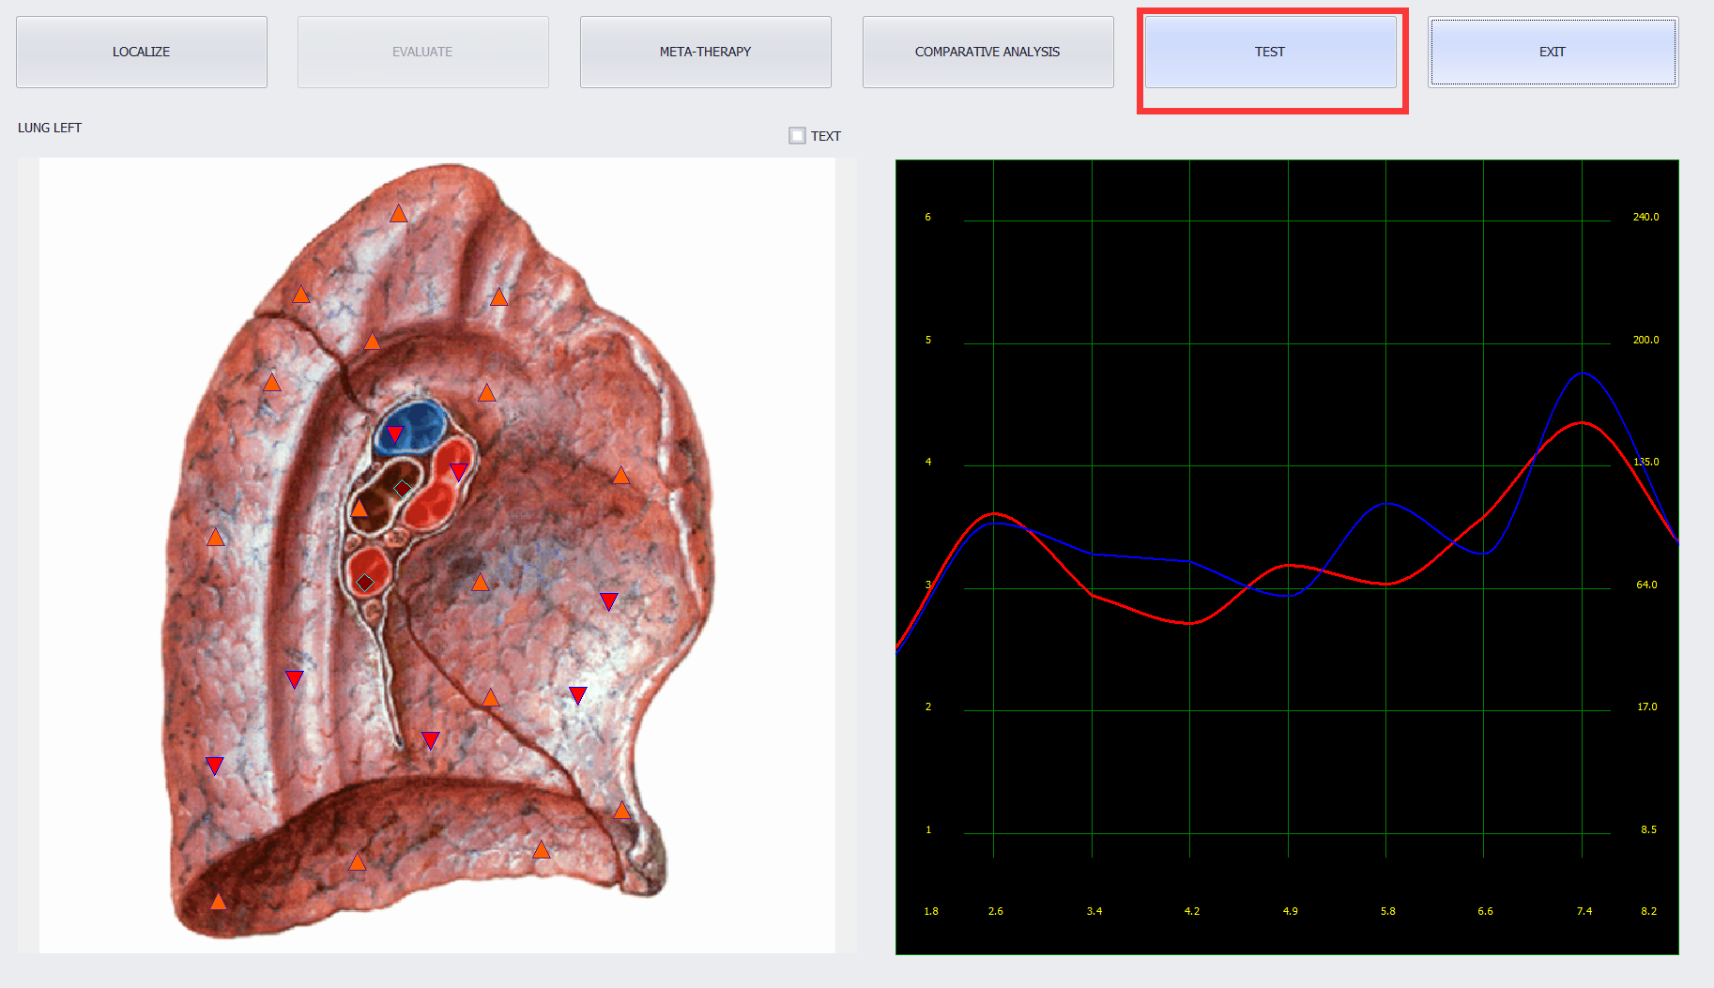Click the red curve's lowest dip near 4.2
This screenshot has height=988, width=1714.
(1190, 623)
